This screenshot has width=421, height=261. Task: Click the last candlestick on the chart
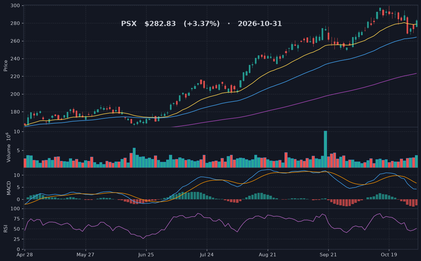pyautogui.click(x=417, y=23)
